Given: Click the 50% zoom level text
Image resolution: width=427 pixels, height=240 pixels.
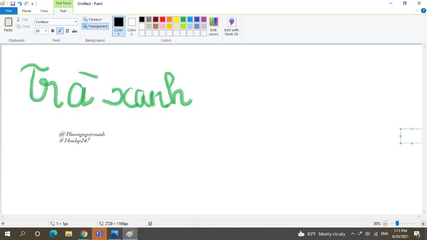Looking at the screenshot, I should pyautogui.click(x=377, y=224).
